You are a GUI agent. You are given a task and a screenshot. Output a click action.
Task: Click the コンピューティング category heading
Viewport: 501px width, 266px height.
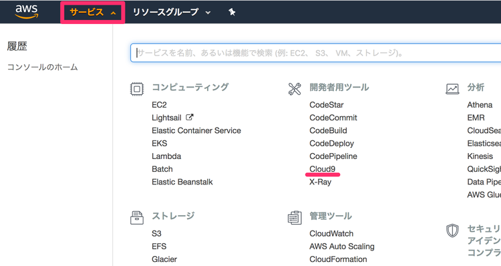(190, 88)
